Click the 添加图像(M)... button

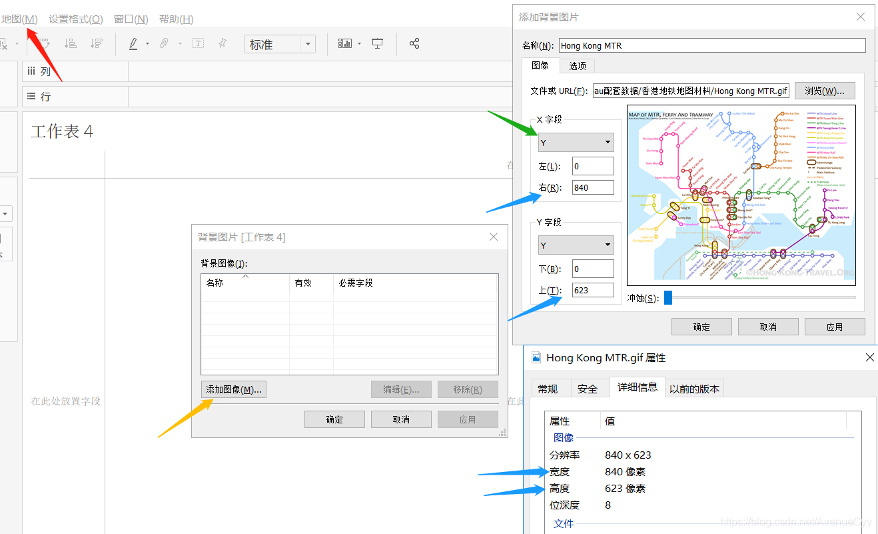point(234,389)
